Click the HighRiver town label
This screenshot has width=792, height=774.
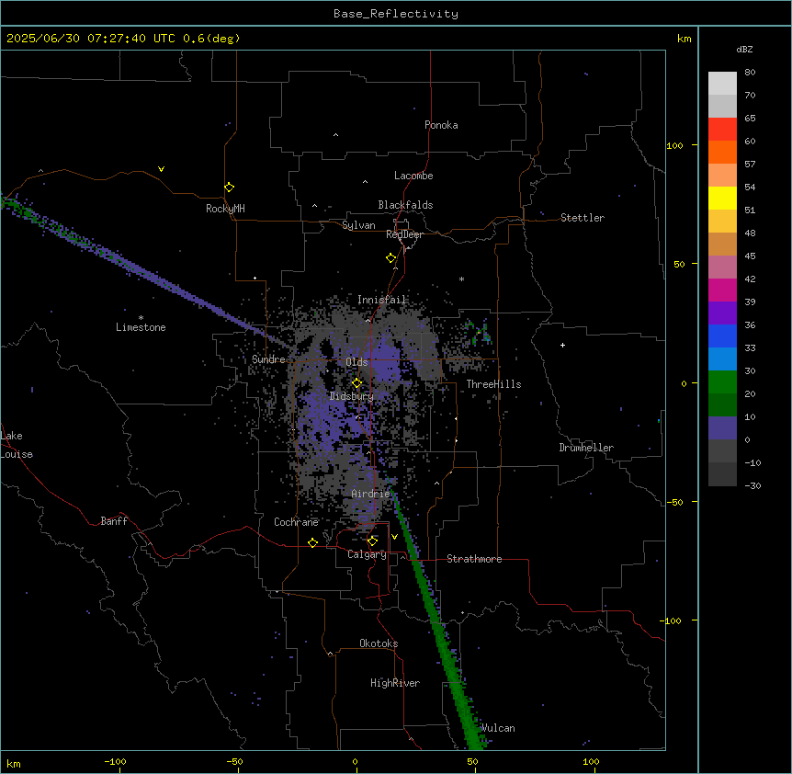coord(395,683)
